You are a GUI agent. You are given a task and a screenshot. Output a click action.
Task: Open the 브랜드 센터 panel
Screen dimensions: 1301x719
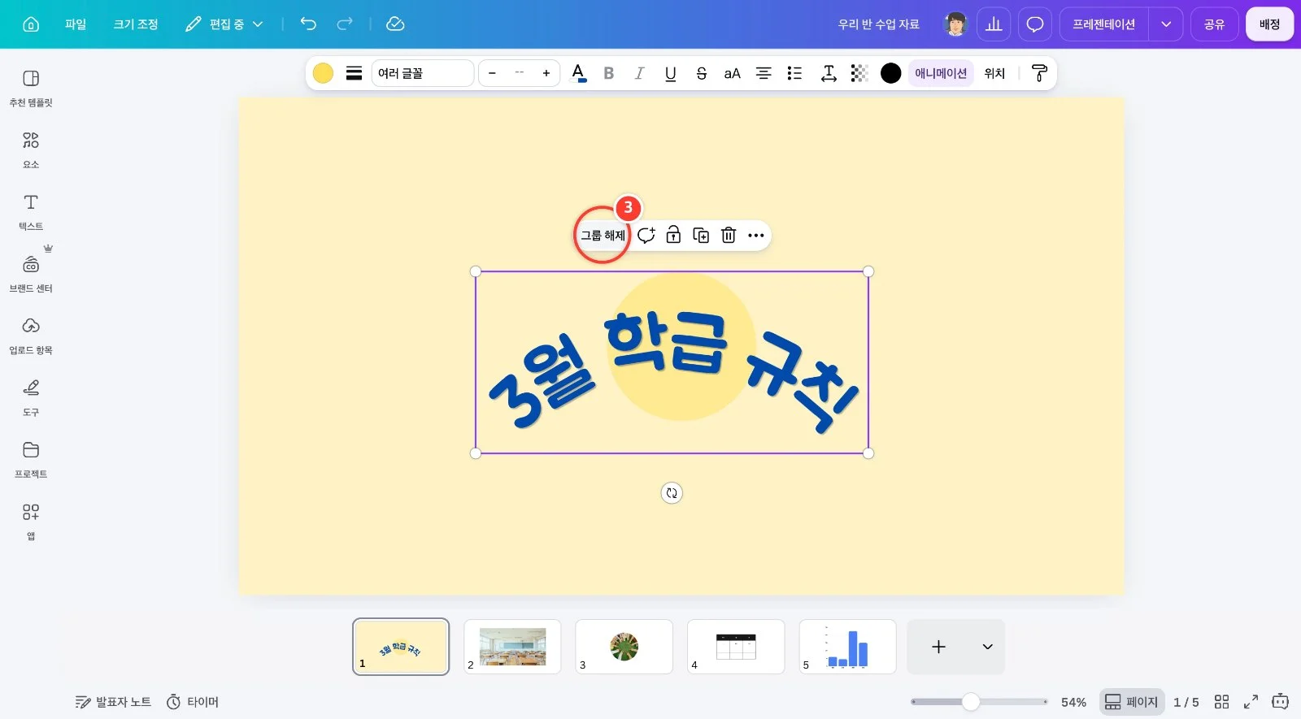[31, 274]
